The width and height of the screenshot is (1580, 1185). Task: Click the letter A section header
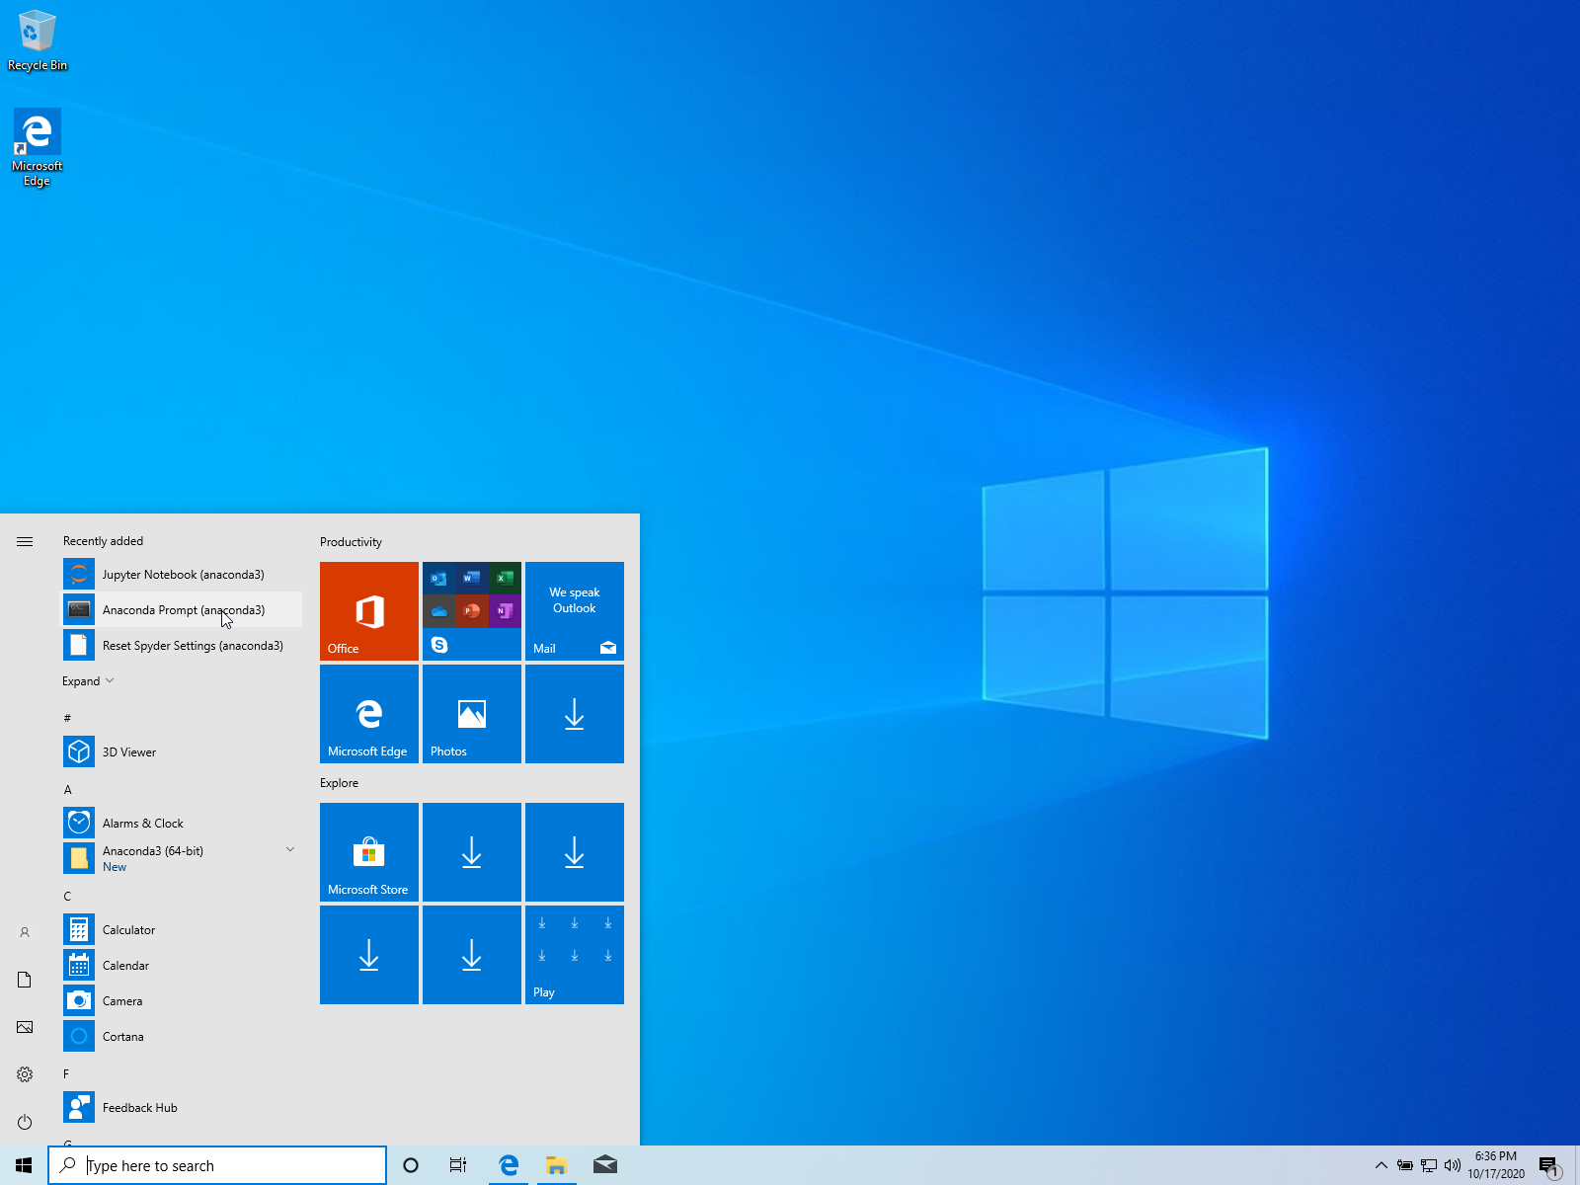tap(68, 790)
